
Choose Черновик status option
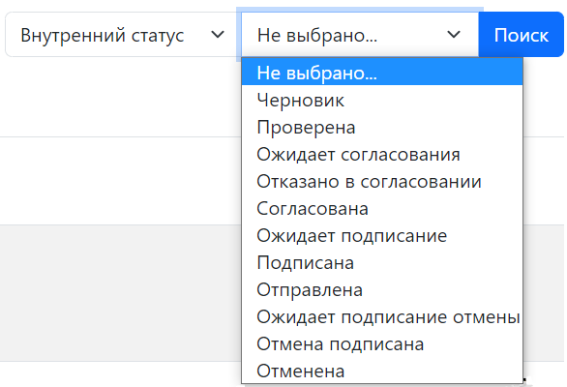pos(382,100)
